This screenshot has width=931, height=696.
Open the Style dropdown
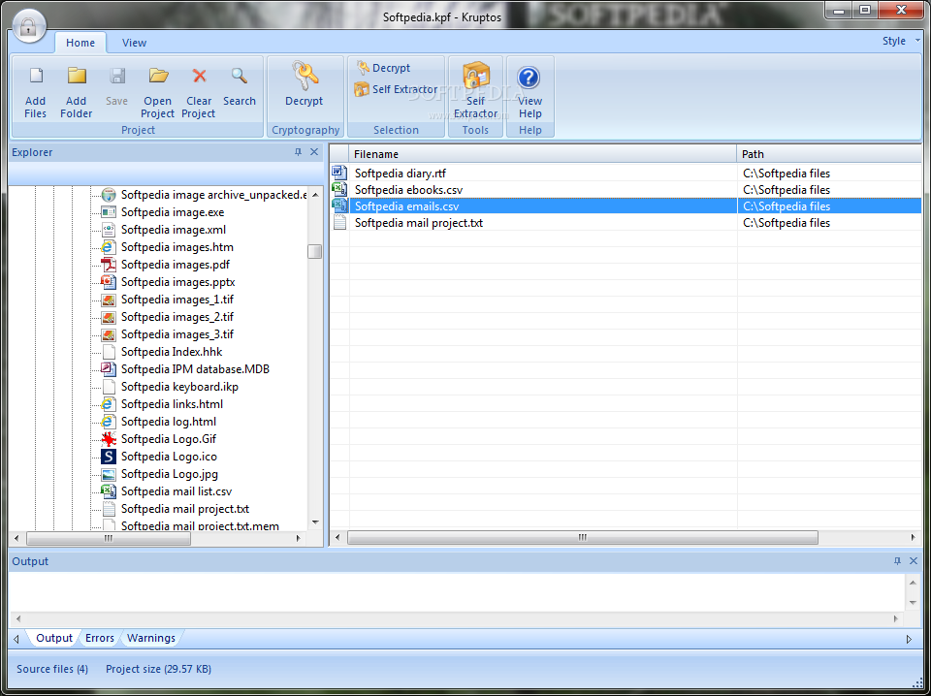point(901,41)
